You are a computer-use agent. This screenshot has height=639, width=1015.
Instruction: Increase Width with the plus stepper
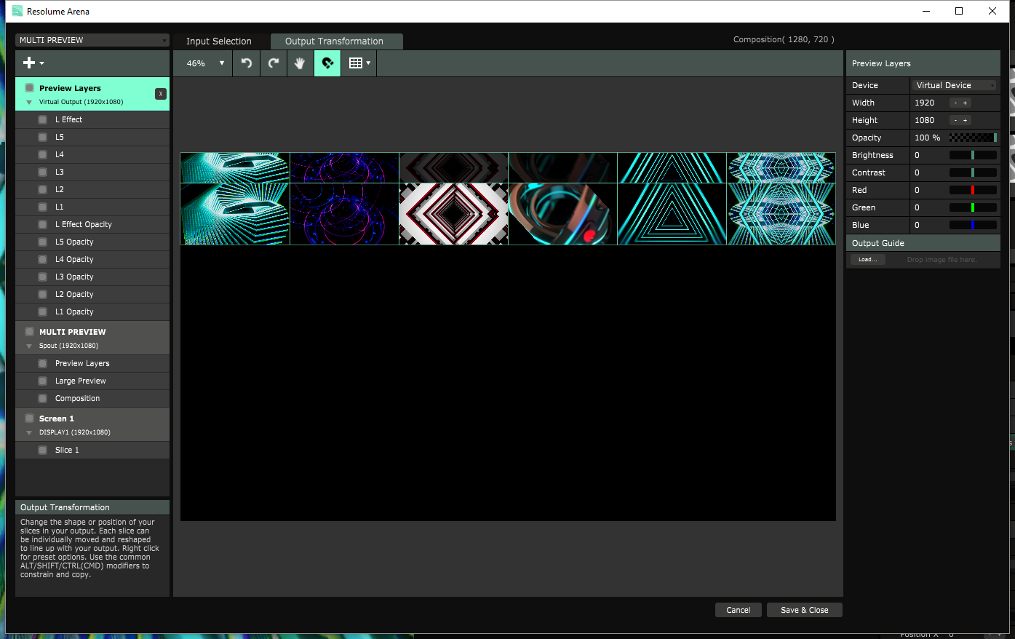point(966,103)
